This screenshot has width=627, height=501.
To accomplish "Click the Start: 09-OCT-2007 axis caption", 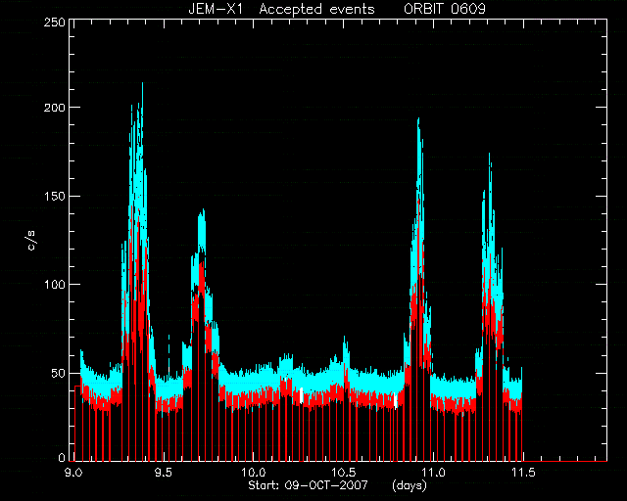I will (x=308, y=485).
